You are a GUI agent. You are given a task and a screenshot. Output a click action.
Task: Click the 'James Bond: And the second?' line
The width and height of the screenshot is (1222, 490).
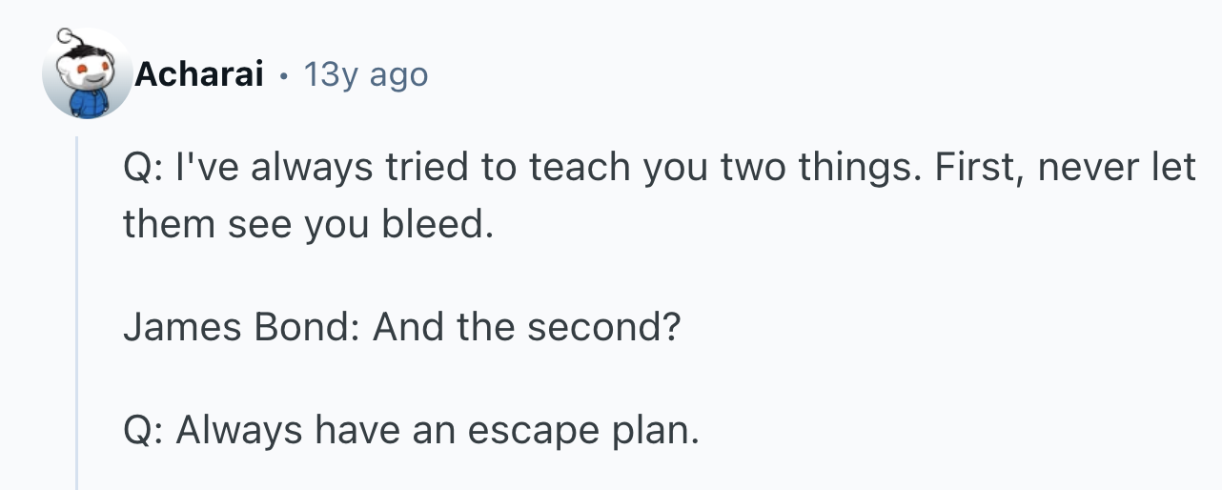pyautogui.click(x=401, y=328)
